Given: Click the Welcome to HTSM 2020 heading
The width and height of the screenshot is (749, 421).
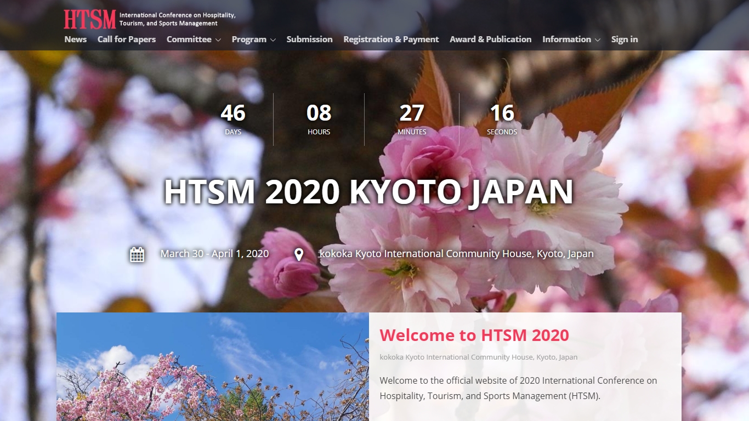Looking at the screenshot, I should (x=474, y=335).
